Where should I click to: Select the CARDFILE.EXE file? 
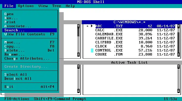(x=135, y=38)
